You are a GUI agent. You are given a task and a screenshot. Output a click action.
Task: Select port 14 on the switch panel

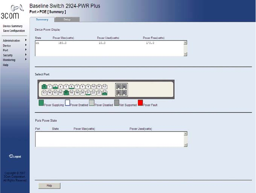pyautogui.click(x=50, y=93)
